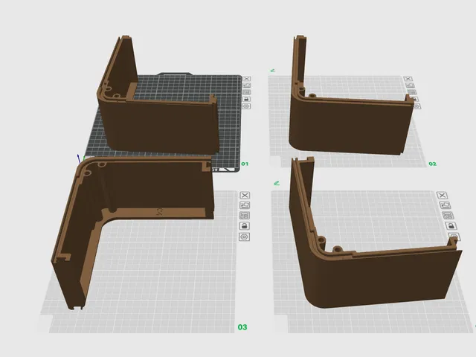The width and height of the screenshot is (476, 357).
Task: Auto-orient objects on plate 03
Action: point(245,205)
